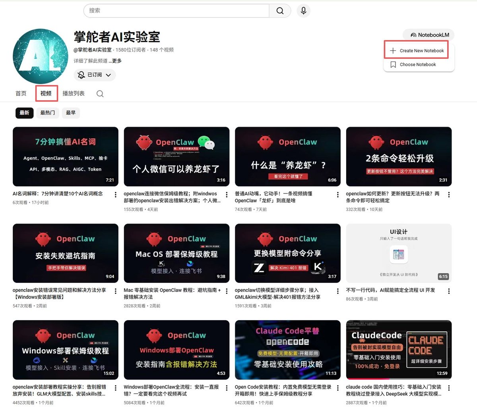Click the bookmark icon beside Choose Notebook
Viewport: 477px width, 417px height.
[x=393, y=64]
